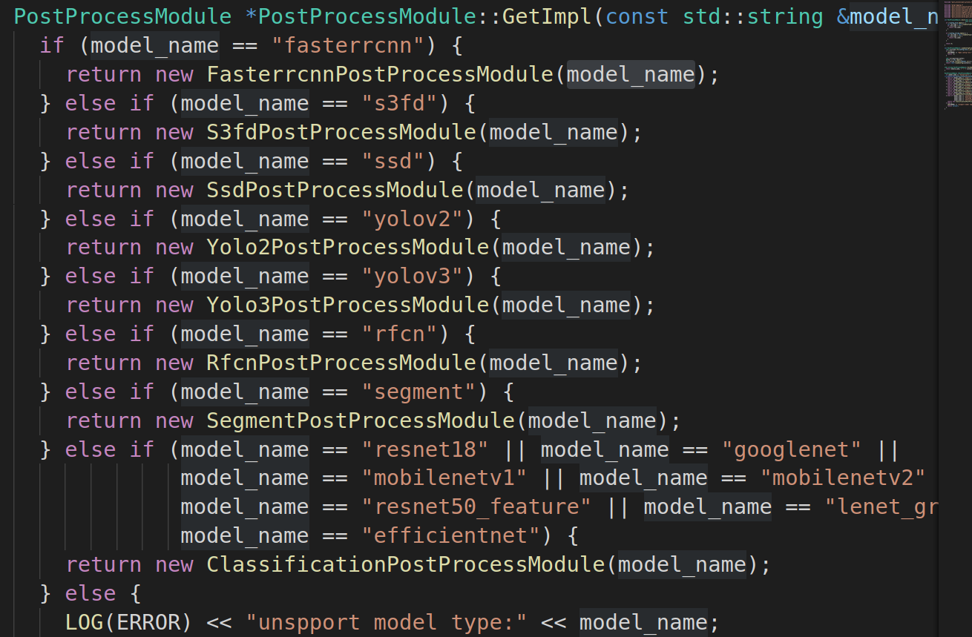Screen dimensions: 972x637
Task: Click the "efficientnet" string literal
Action: pos(451,535)
